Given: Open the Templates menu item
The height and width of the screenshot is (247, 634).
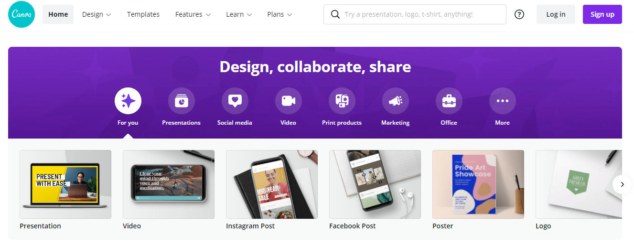Looking at the screenshot, I should [143, 14].
